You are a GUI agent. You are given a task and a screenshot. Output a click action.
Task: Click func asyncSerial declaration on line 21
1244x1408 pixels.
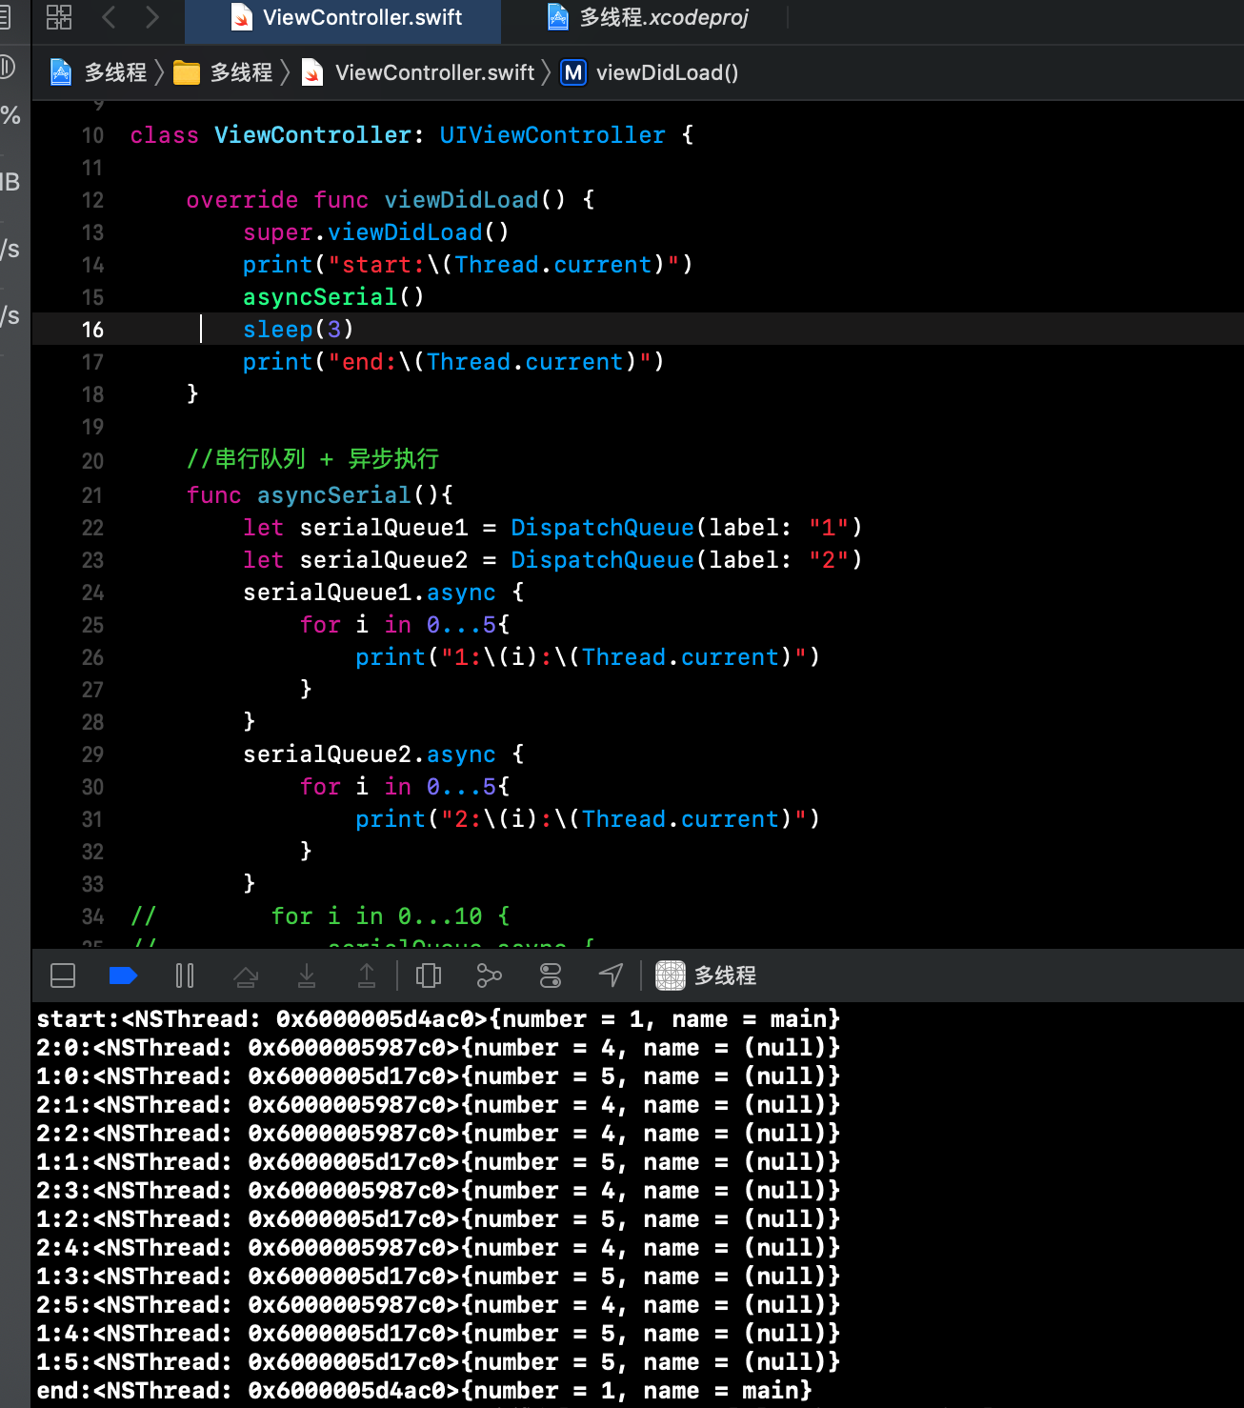tap(320, 495)
